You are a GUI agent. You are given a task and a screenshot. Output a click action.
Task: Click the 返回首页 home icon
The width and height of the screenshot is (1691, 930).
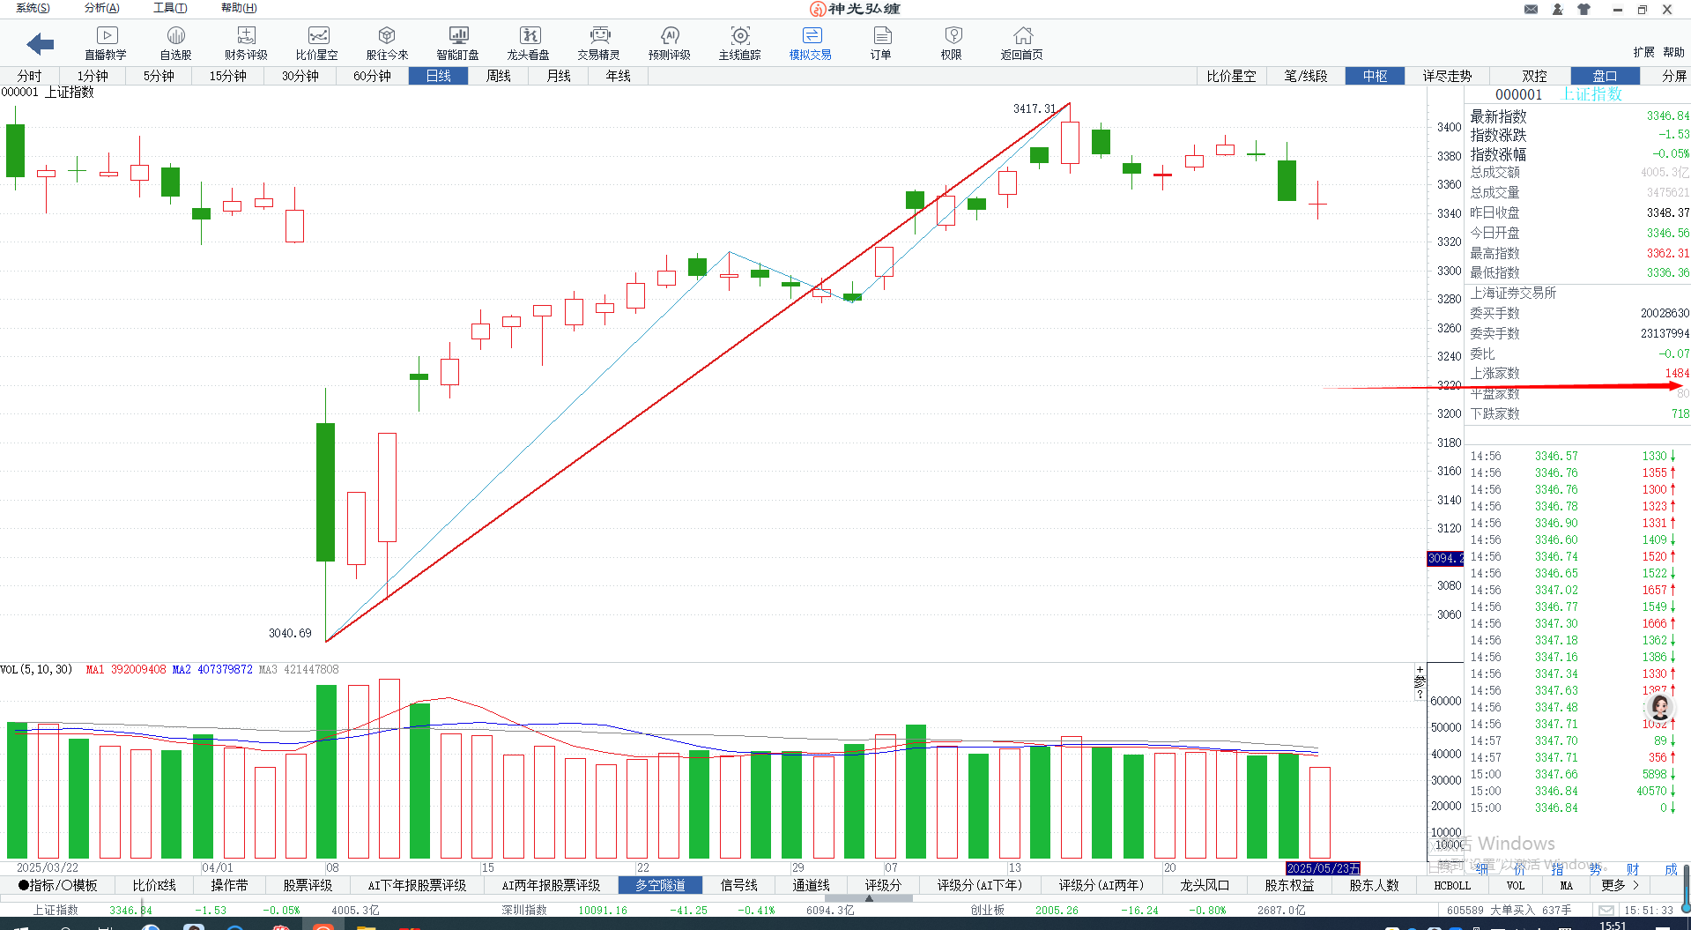1021,42
